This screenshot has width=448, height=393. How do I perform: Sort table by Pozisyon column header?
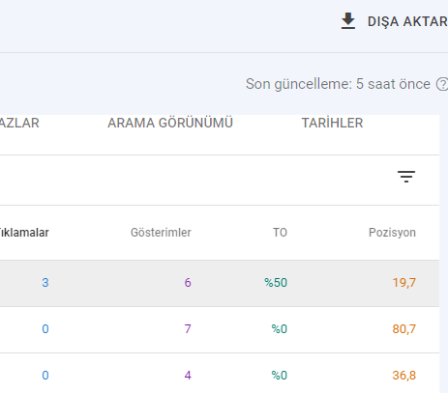click(x=392, y=233)
